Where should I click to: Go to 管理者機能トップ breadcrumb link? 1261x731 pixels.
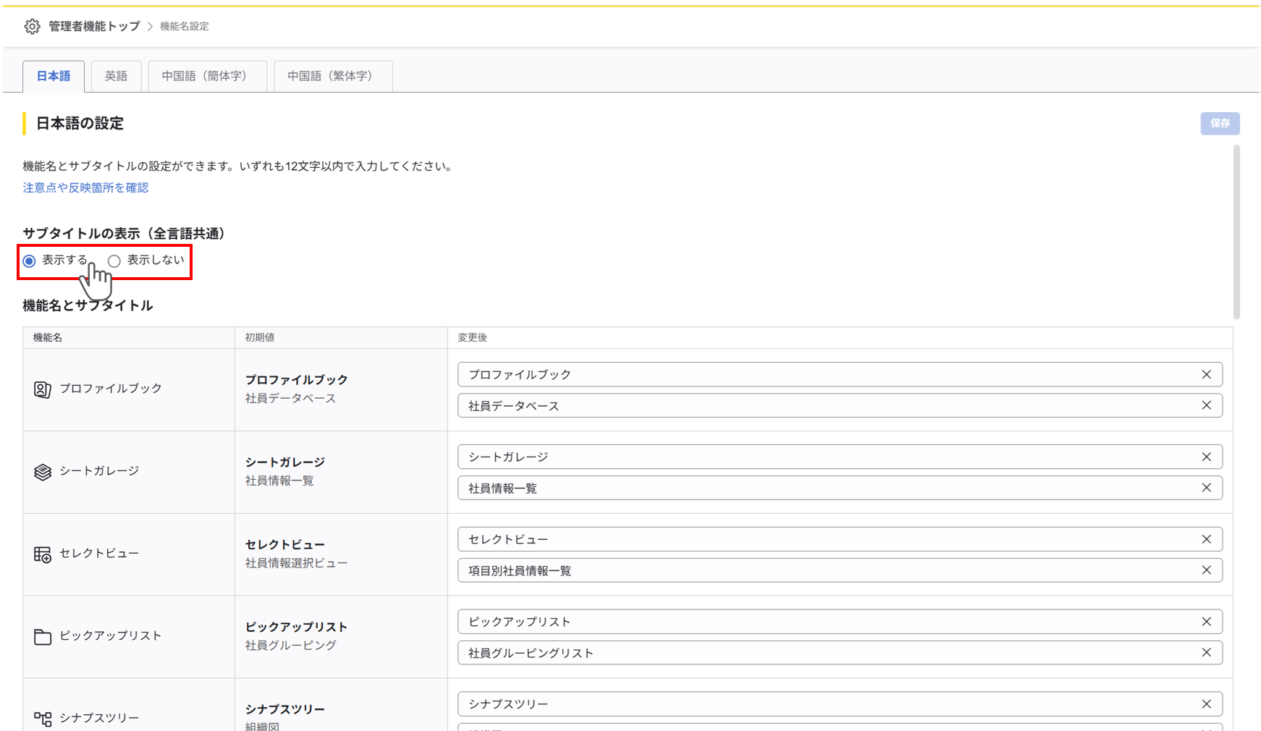pos(94,26)
